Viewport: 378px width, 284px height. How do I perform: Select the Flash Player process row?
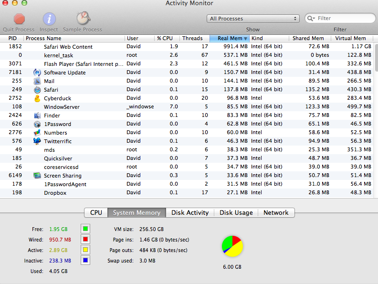[x=187, y=64]
